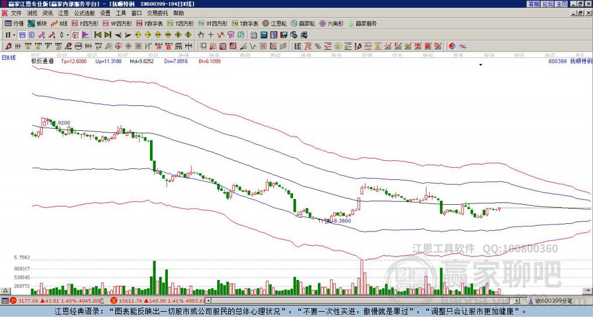The image size is (593, 317).
Task: Open 赢家服务 service
Action: click(x=363, y=23)
